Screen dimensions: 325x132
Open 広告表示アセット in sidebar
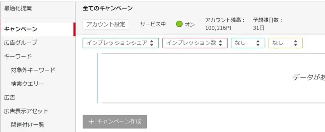coord(26,111)
